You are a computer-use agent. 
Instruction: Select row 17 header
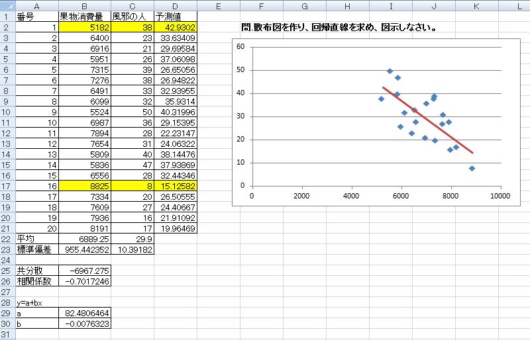(7, 186)
